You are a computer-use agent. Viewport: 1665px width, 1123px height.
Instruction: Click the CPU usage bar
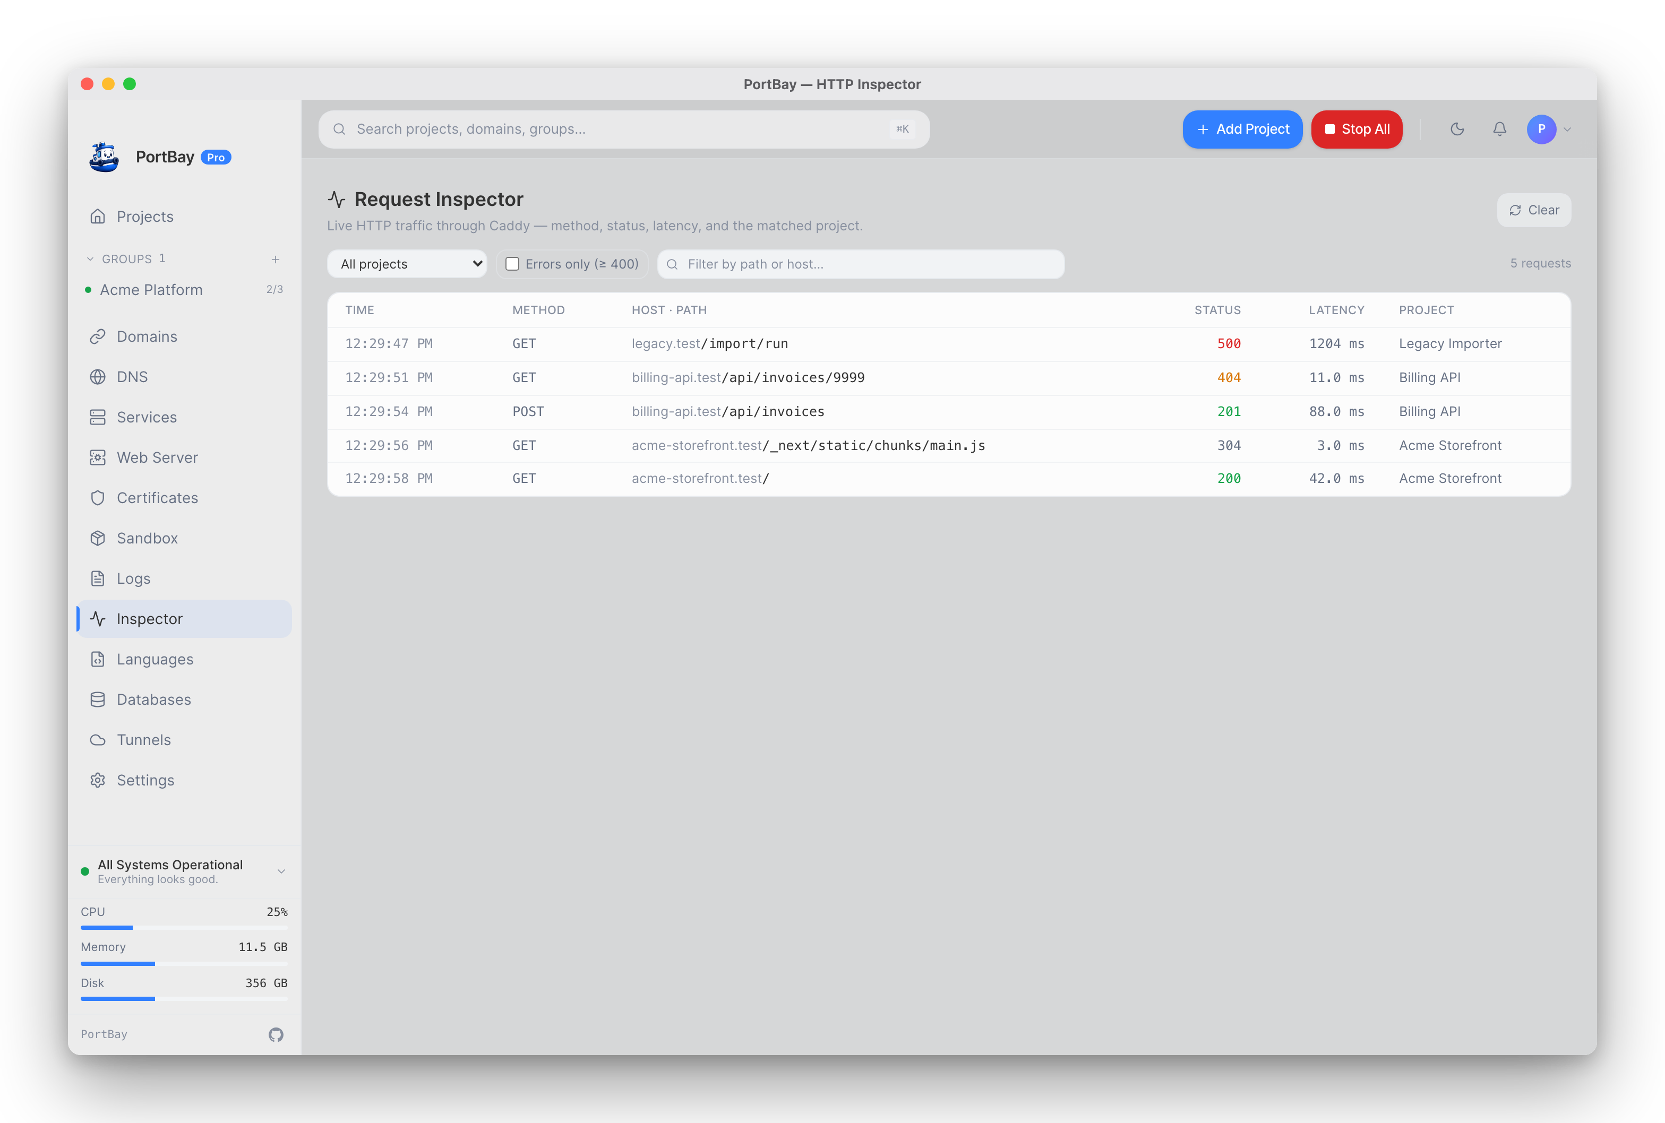184,928
